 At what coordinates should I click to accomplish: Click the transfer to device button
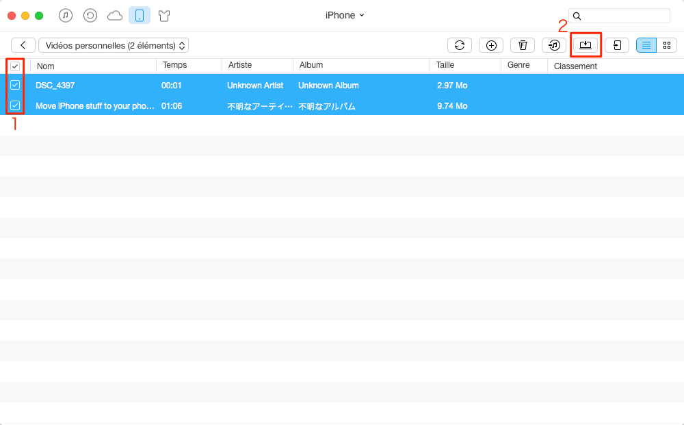[x=617, y=45]
